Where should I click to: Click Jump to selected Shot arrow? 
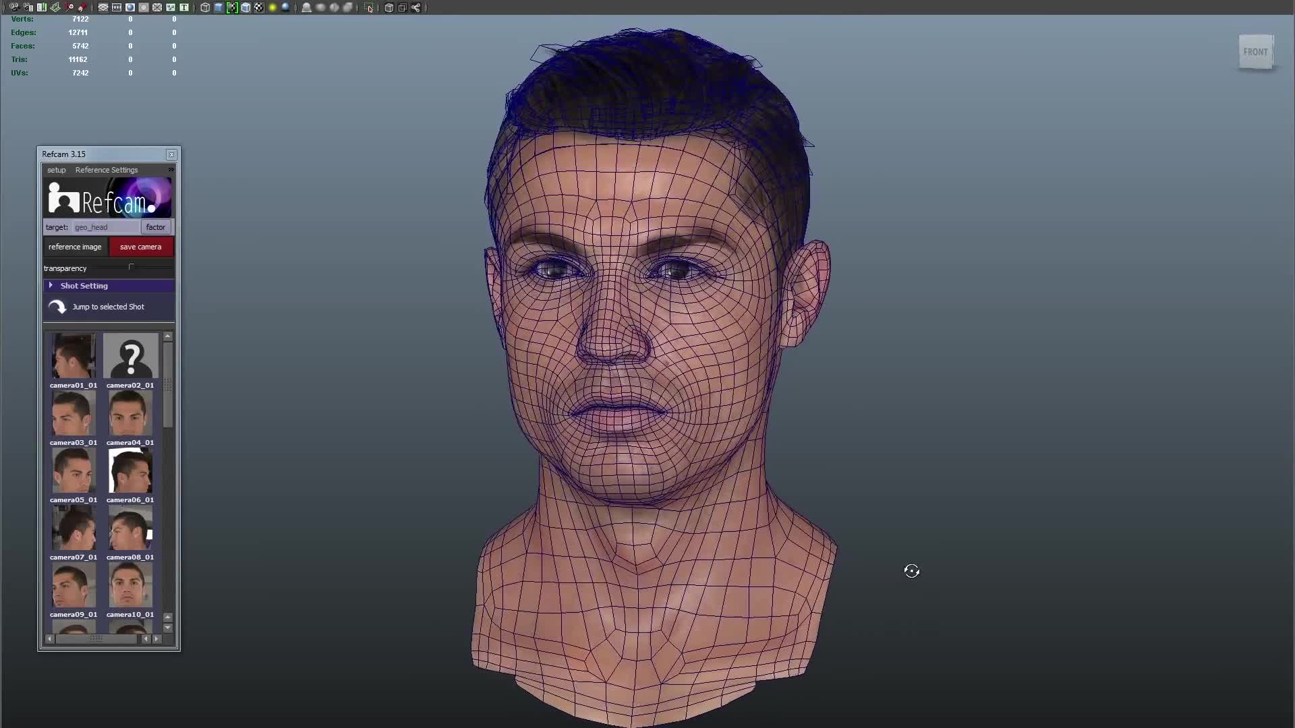pos(57,307)
